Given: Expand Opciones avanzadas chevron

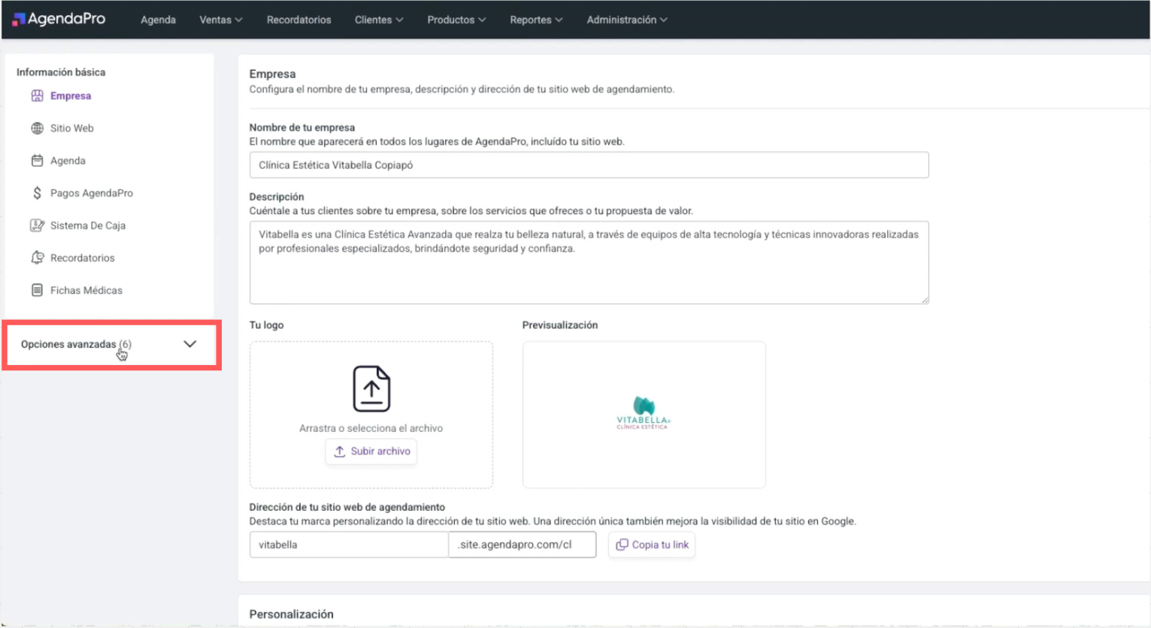Looking at the screenshot, I should tap(190, 344).
